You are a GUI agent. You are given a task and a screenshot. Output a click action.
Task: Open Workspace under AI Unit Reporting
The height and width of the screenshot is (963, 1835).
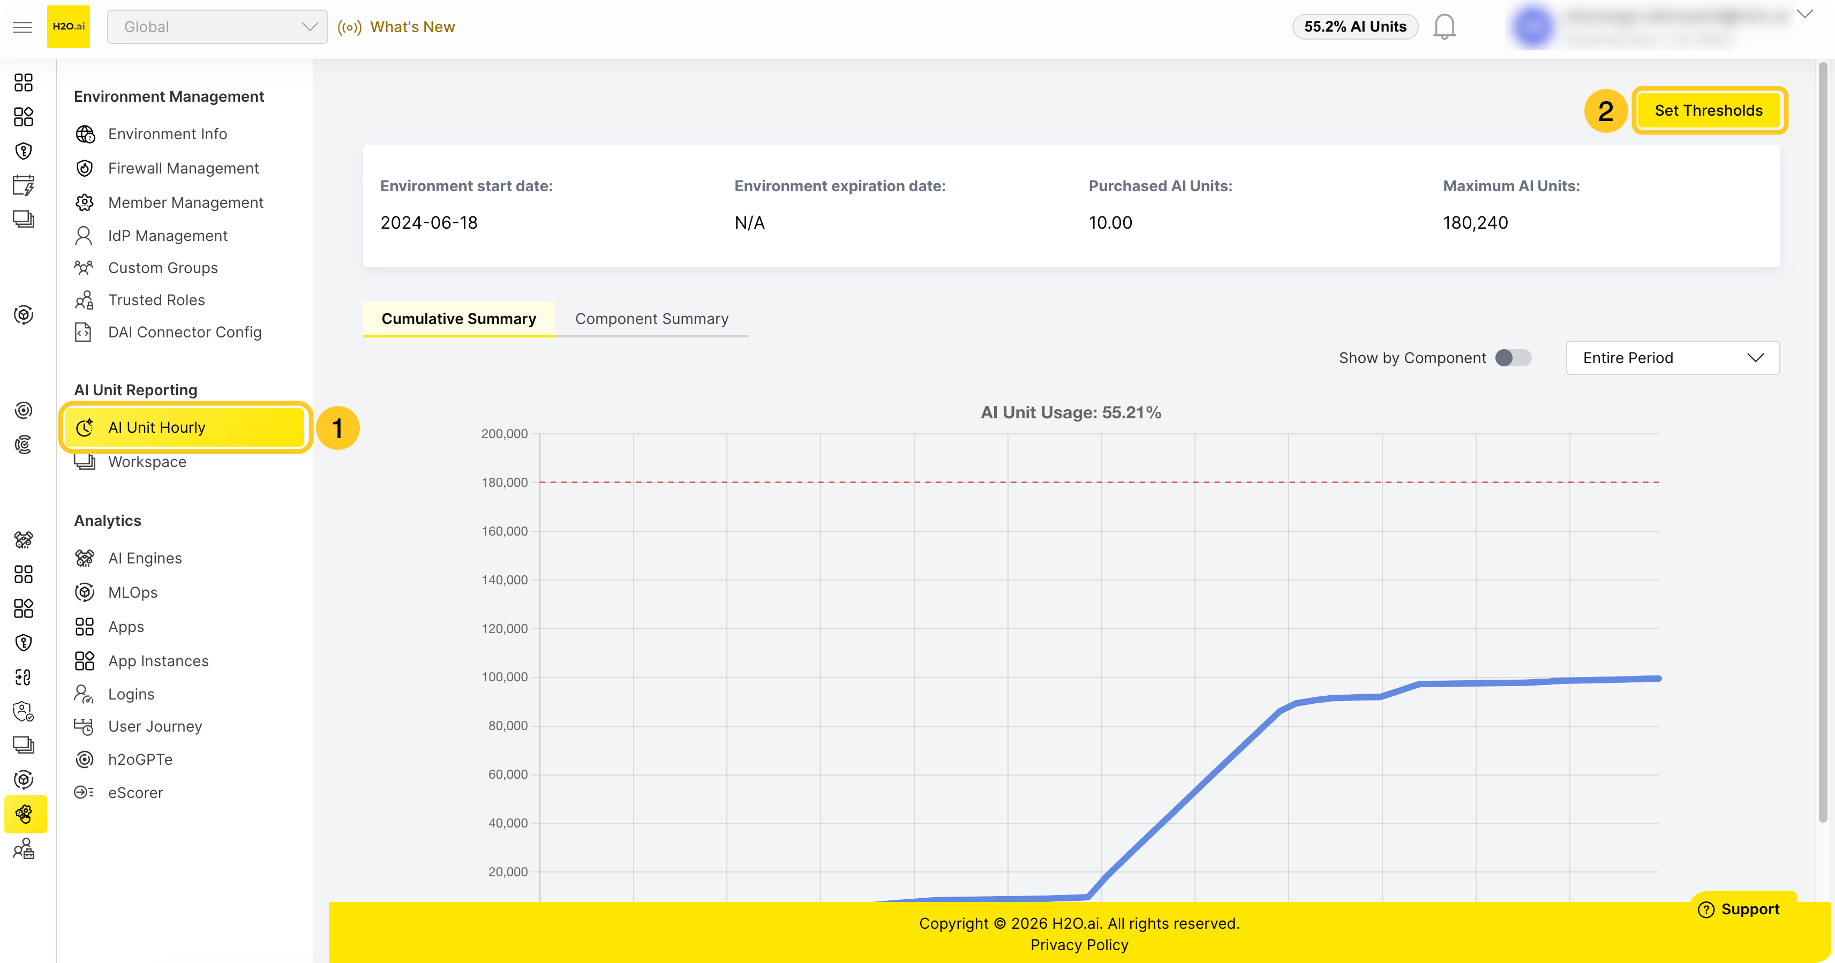coord(147,462)
